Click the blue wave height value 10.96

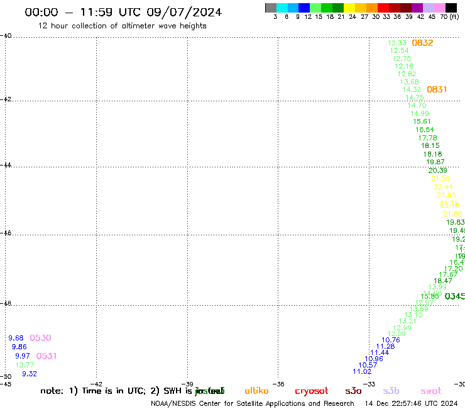(x=374, y=359)
